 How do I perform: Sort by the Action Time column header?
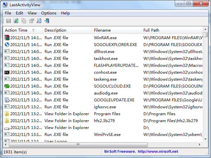[22, 30]
